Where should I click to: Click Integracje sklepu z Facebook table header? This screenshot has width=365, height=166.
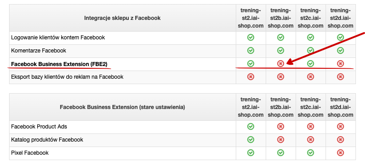click(x=122, y=18)
